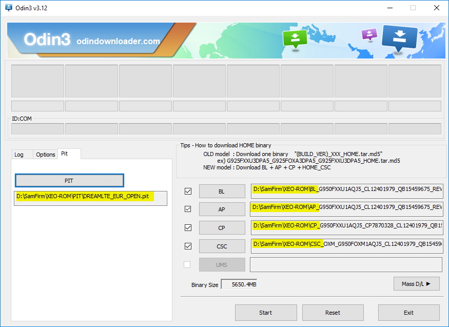
Task: Click the Odin3 logo on the banner
Action: 47,40
